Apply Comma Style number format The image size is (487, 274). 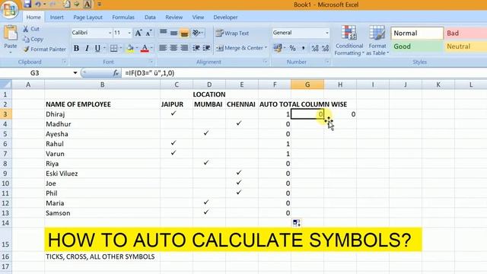[303, 48]
